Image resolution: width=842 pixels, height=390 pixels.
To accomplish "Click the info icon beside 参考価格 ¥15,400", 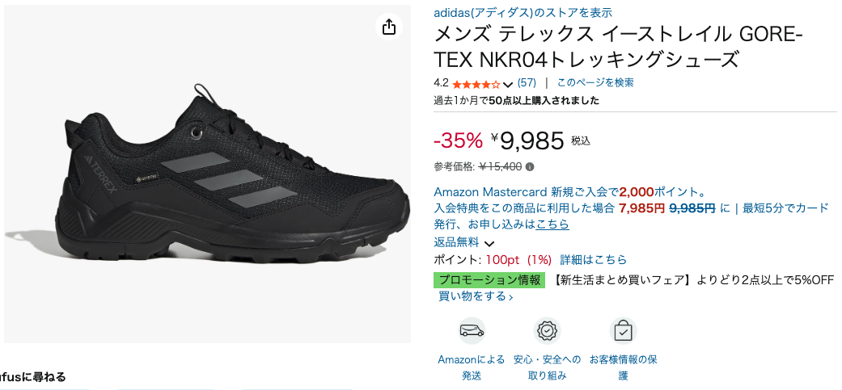I will point(530,167).
